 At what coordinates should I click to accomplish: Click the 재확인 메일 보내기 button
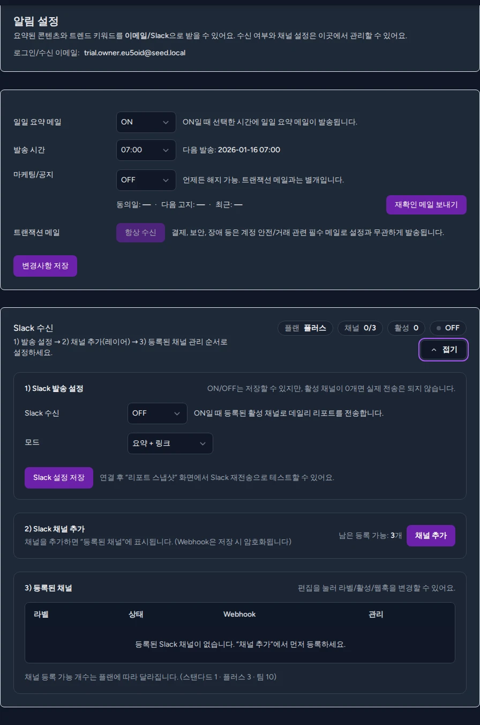[x=426, y=204]
